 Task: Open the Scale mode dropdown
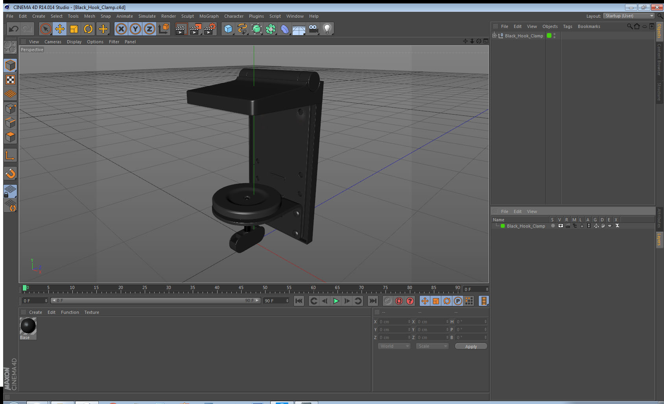coord(432,346)
